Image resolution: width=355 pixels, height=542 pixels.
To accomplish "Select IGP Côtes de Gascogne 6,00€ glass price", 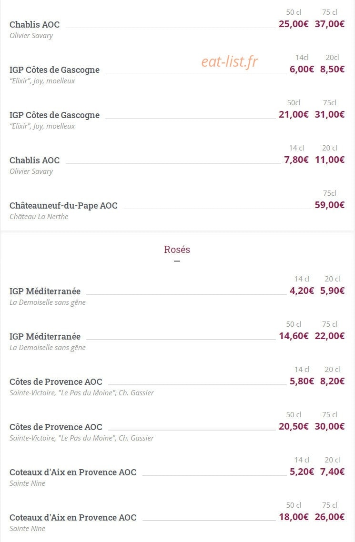I will [x=302, y=69].
